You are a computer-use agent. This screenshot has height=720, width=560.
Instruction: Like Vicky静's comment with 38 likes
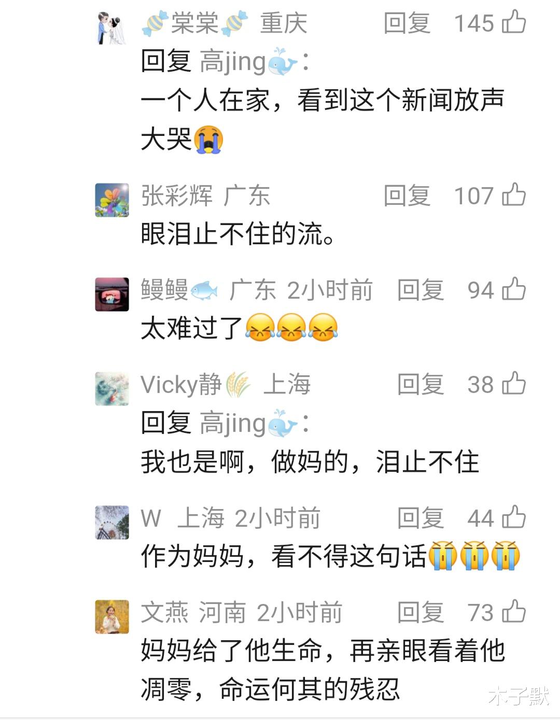point(514,384)
